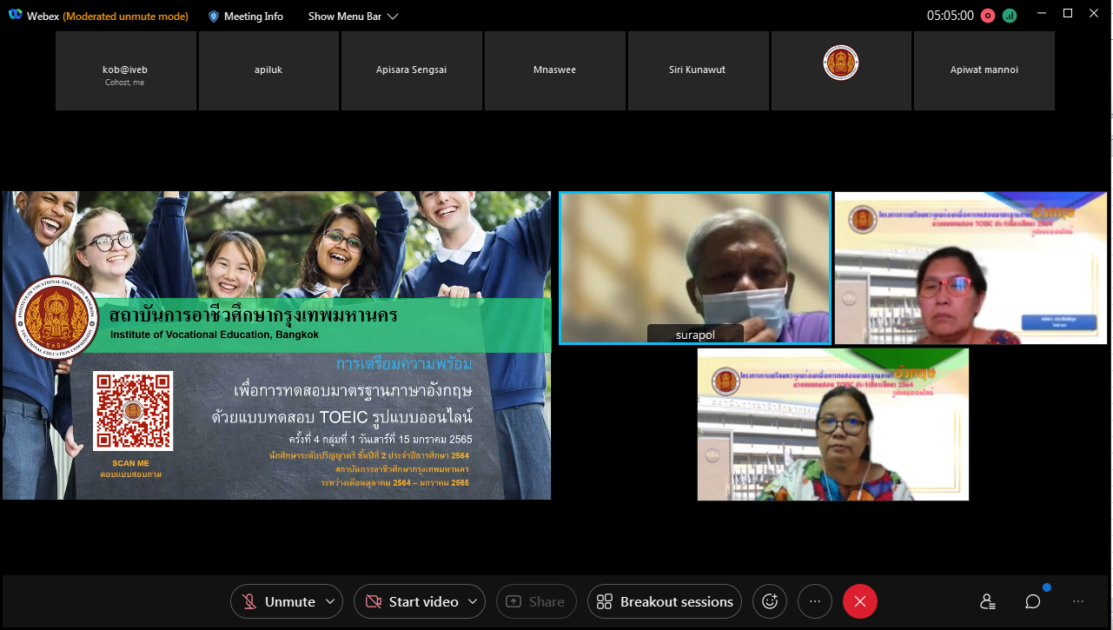Select the shared TOEIC presentation slide
The height and width of the screenshot is (630, 1113).
276,345
